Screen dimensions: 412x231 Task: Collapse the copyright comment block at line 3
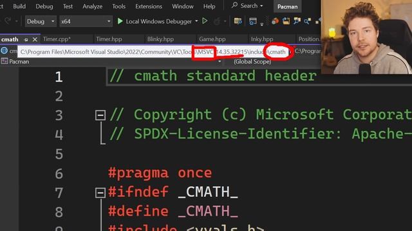(x=100, y=116)
